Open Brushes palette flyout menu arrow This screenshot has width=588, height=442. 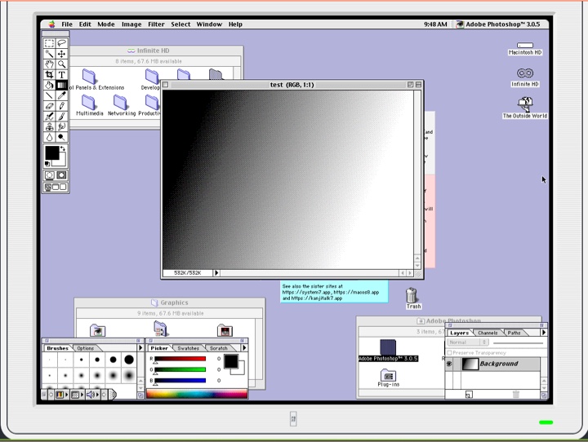click(x=140, y=348)
